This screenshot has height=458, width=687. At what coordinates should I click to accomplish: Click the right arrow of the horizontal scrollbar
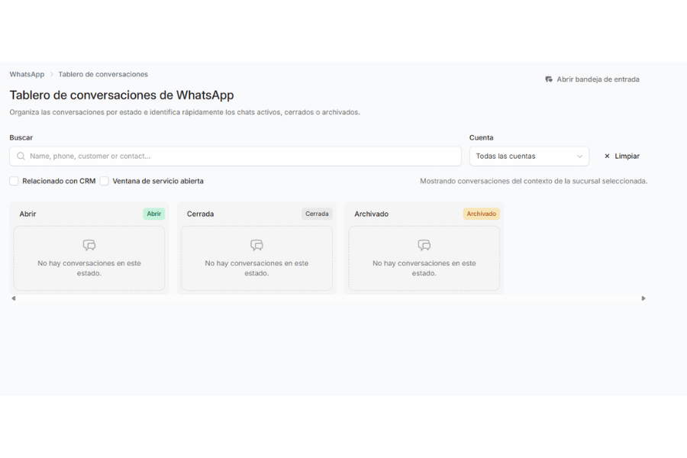point(643,298)
